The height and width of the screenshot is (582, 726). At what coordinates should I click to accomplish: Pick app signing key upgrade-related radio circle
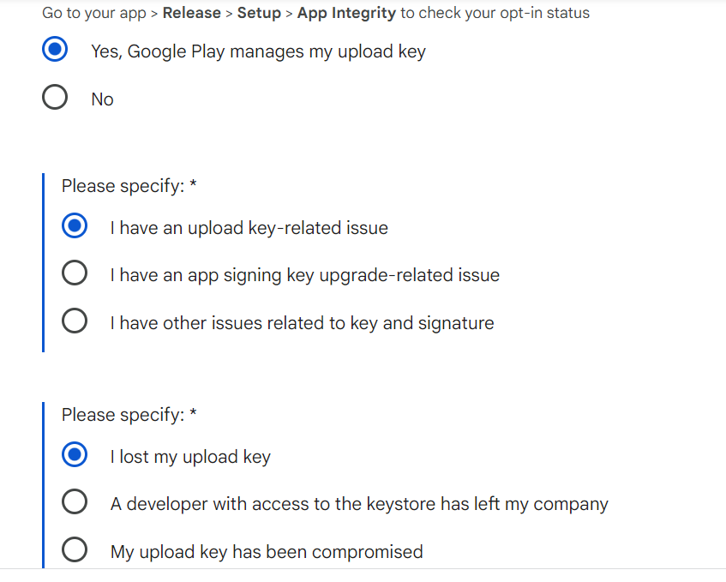[75, 274]
